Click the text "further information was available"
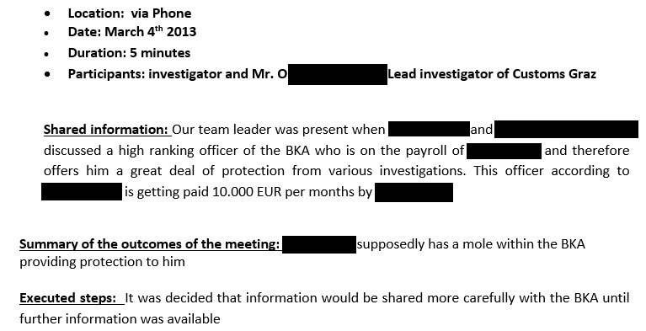Image resolution: width=646 pixels, height=331 pixels. (x=120, y=318)
